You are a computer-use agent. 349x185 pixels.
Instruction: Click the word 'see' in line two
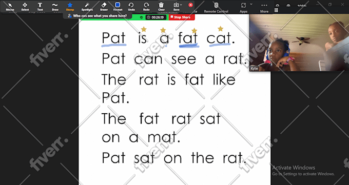pos(184,59)
